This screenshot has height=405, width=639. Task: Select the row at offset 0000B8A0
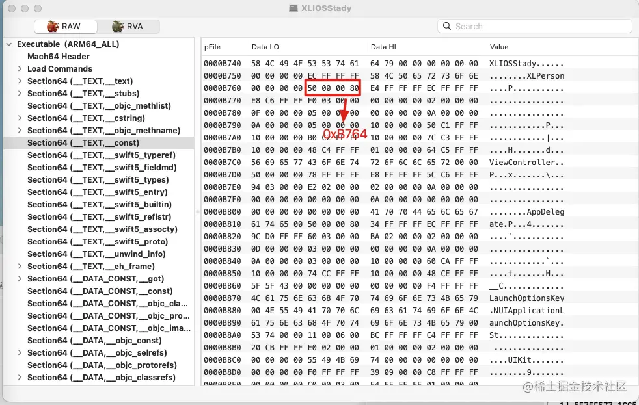420,335
